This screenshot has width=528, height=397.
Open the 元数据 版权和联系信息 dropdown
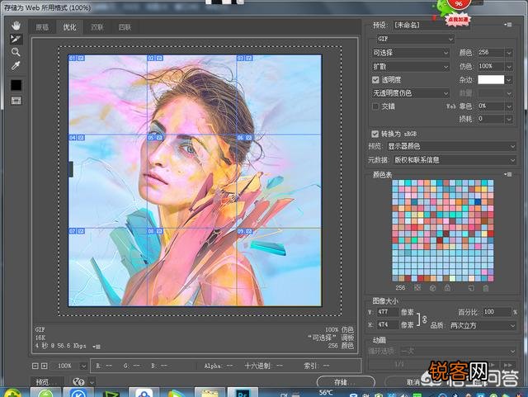[x=455, y=160]
